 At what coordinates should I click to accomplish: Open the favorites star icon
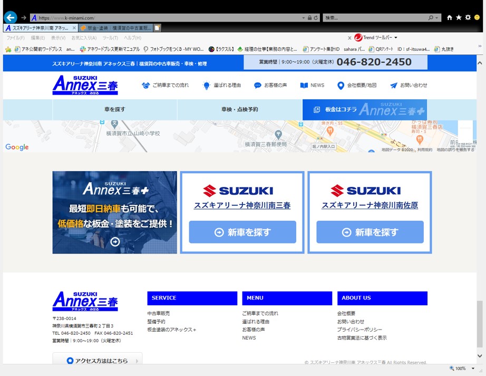(459, 17)
